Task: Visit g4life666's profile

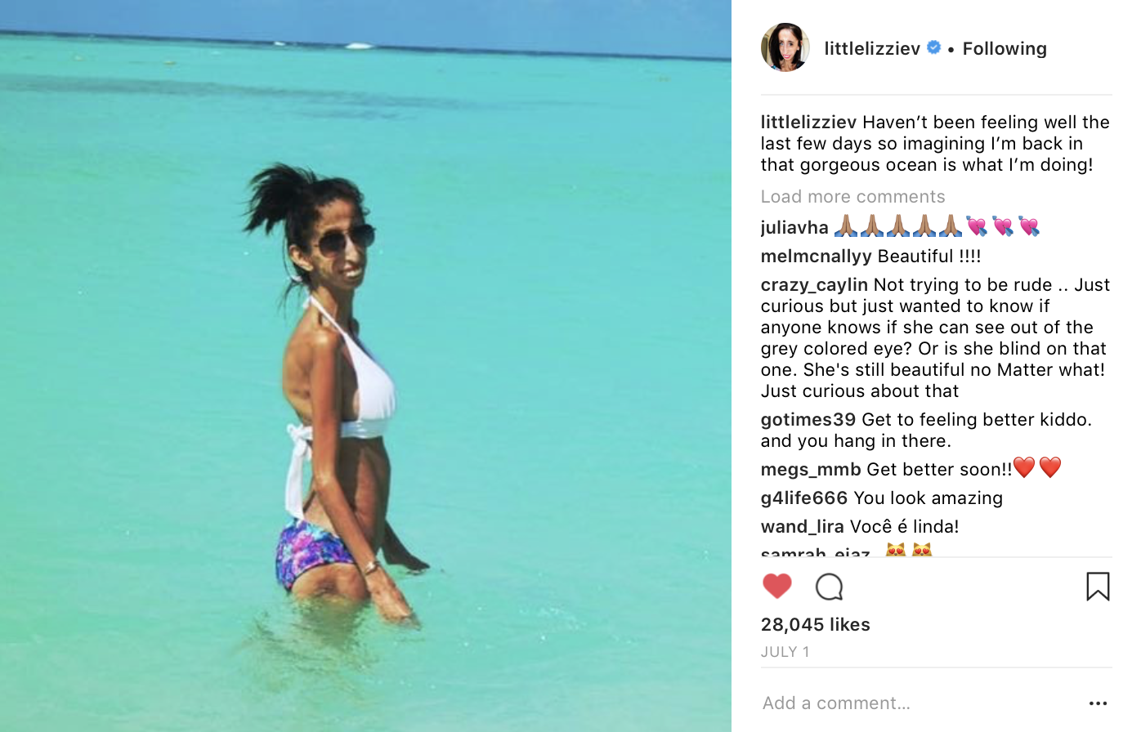Action: pyautogui.click(x=804, y=498)
